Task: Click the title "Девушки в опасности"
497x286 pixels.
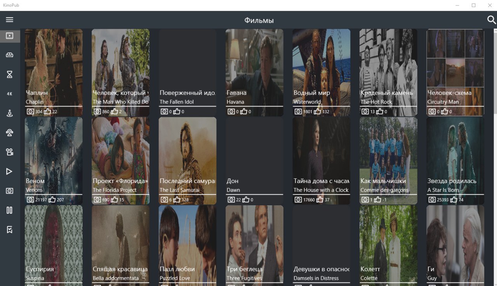Action: pyautogui.click(x=321, y=269)
